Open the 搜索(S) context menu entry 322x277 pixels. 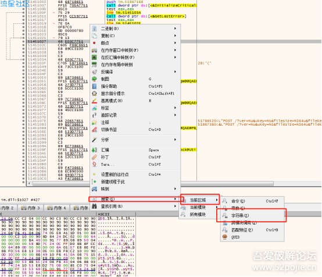[x=135, y=199]
